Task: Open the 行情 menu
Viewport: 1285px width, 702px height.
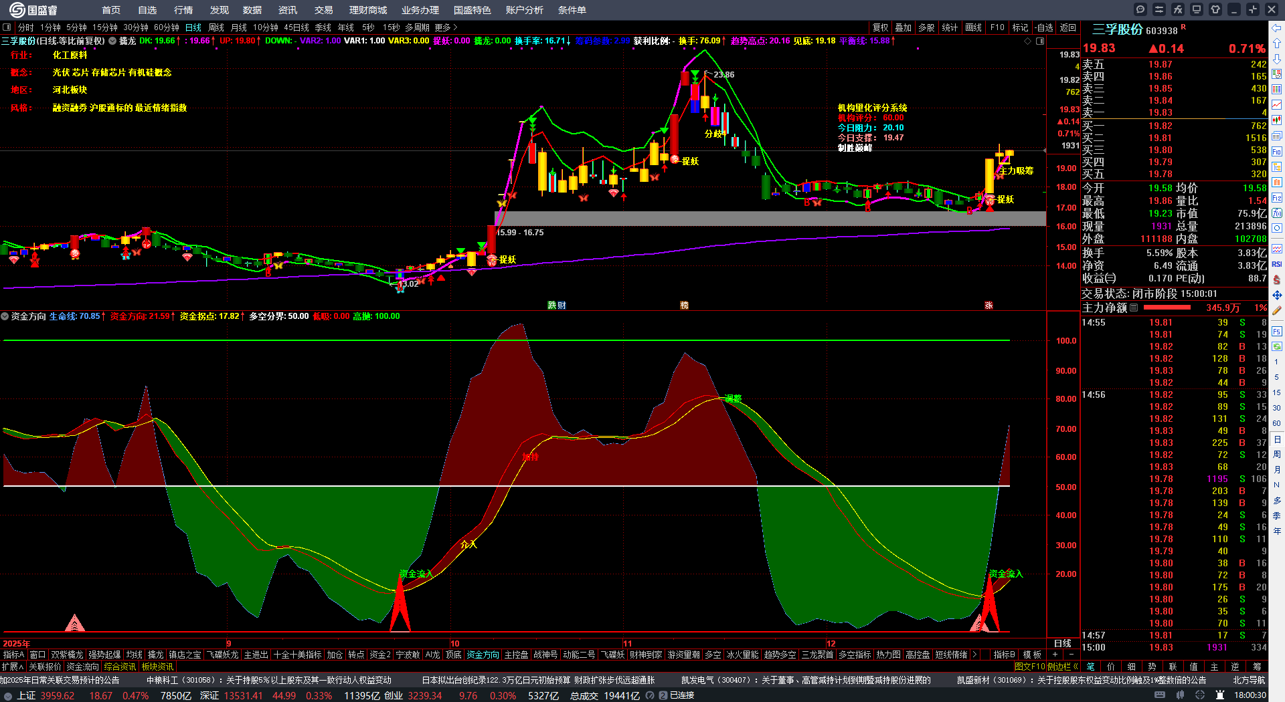Action: tap(183, 10)
